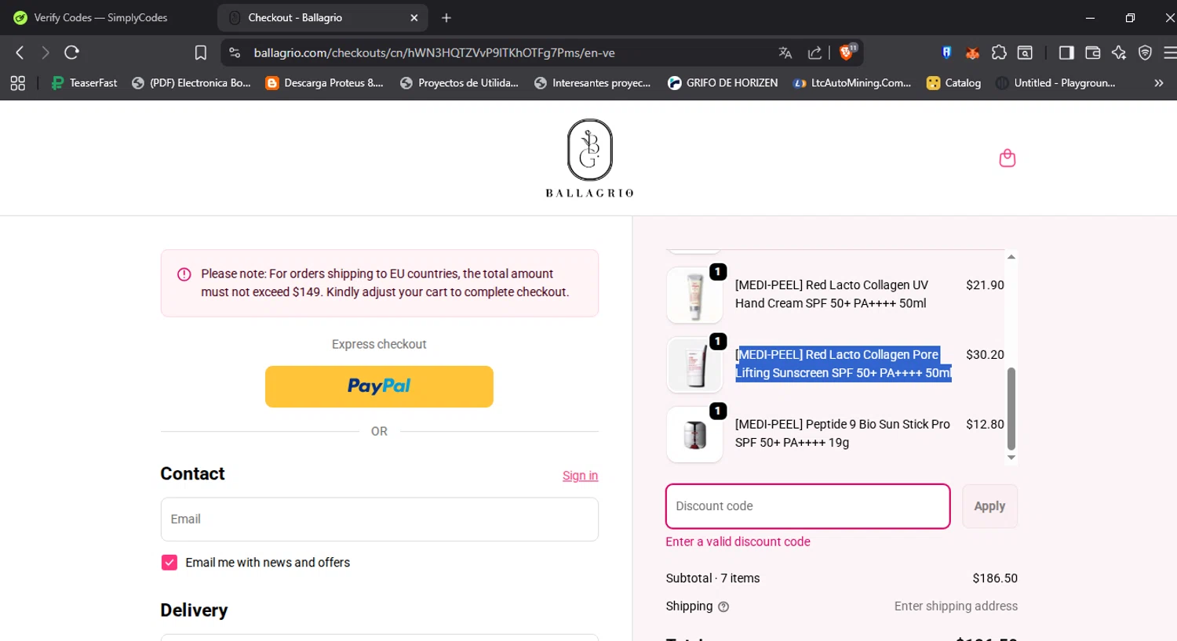This screenshot has height=641, width=1177.
Task: Open site settings icon in address bar
Action: (234, 53)
